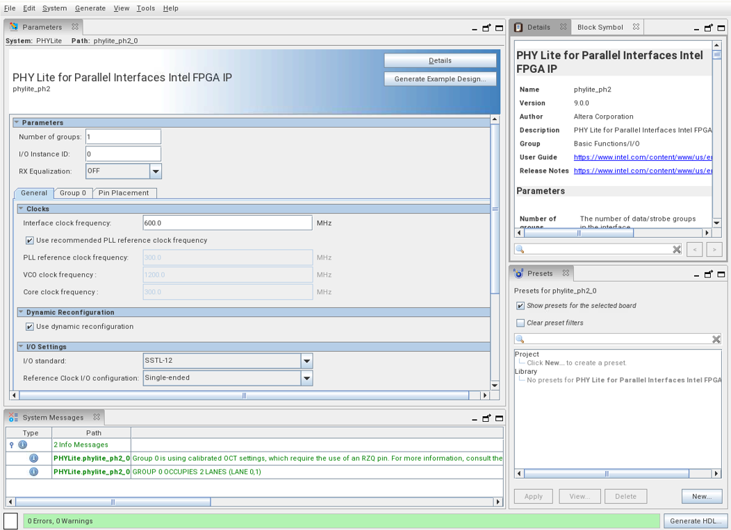Open the File menu
Image resolution: width=731 pixels, height=530 pixels.
click(10, 8)
